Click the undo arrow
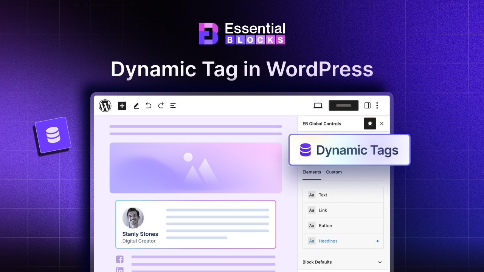Screen dimensions: 484x272 tap(149, 106)
